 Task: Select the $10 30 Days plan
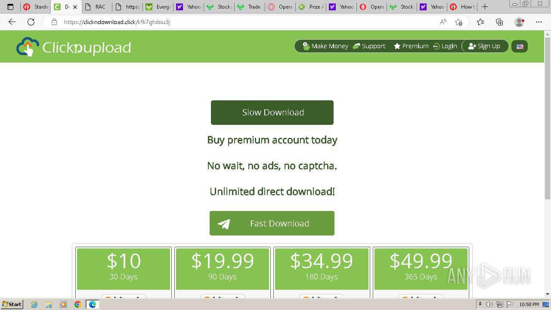[124, 269]
